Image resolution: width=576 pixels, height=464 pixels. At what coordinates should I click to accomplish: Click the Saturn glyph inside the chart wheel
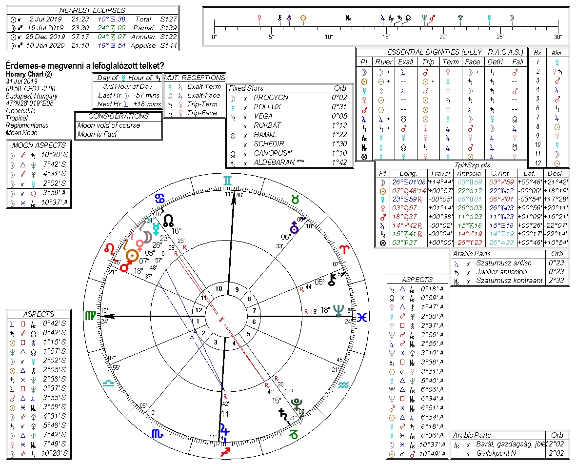(x=283, y=414)
